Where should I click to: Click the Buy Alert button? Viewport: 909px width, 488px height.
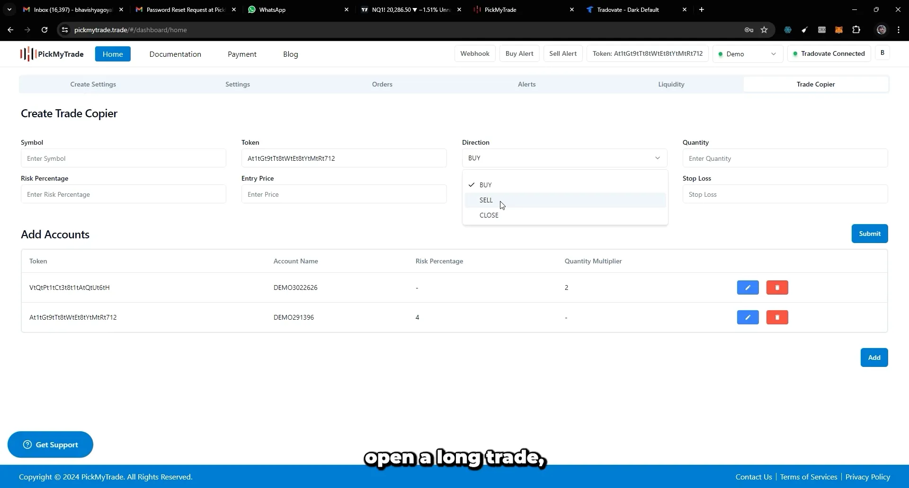[x=519, y=53]
